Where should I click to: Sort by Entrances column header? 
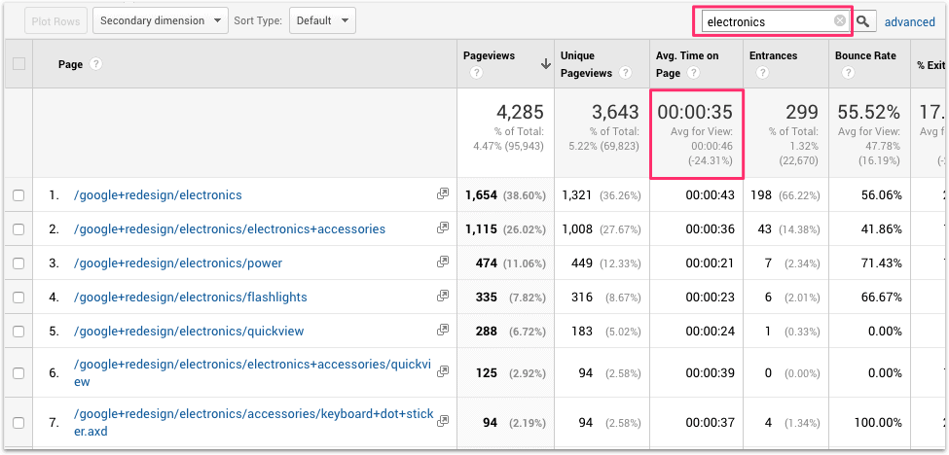(774, 56)
